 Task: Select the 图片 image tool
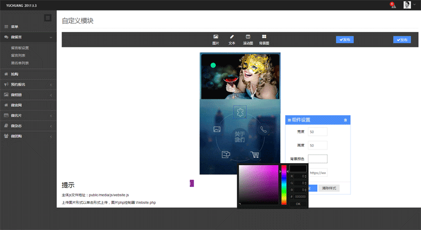point(215,39)
